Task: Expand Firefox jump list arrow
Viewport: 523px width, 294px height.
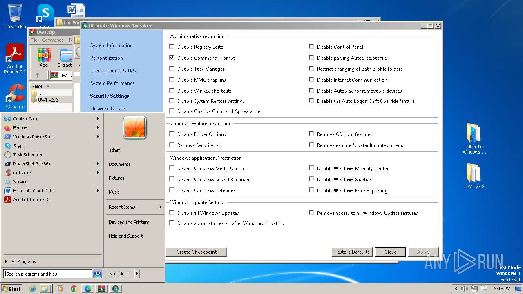Action: 98,128
